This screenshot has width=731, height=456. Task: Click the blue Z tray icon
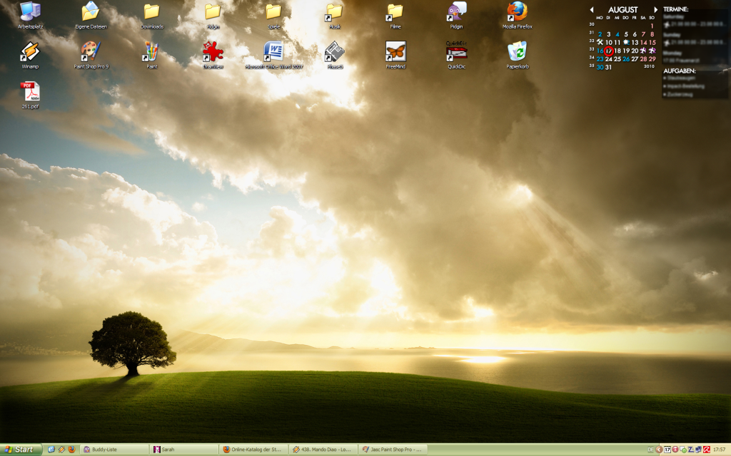click(691, 450)
